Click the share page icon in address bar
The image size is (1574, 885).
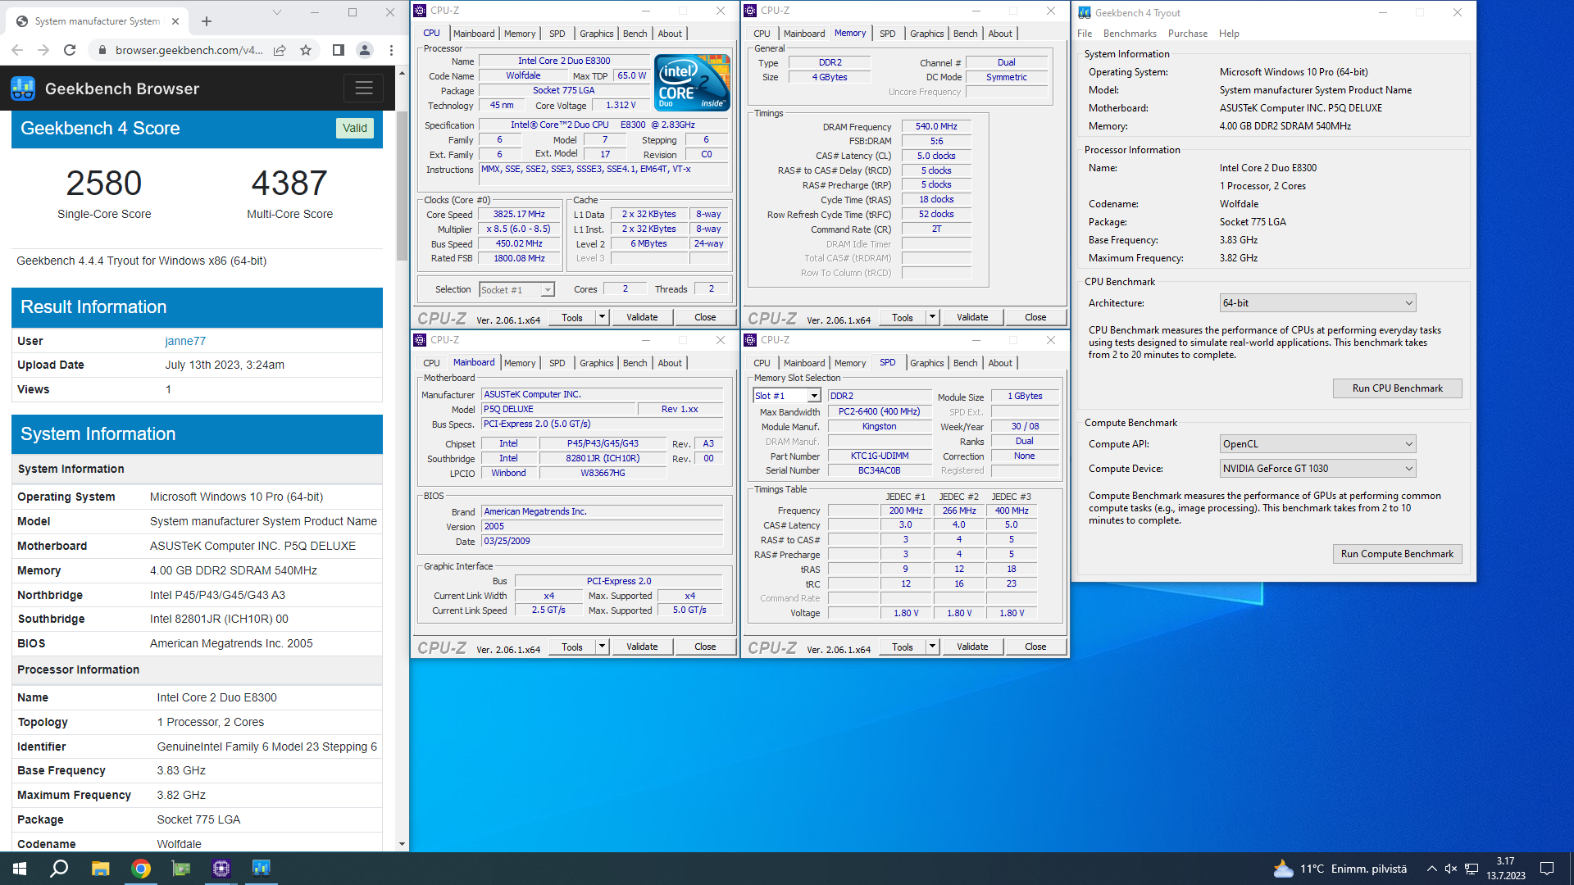(280, 50)
